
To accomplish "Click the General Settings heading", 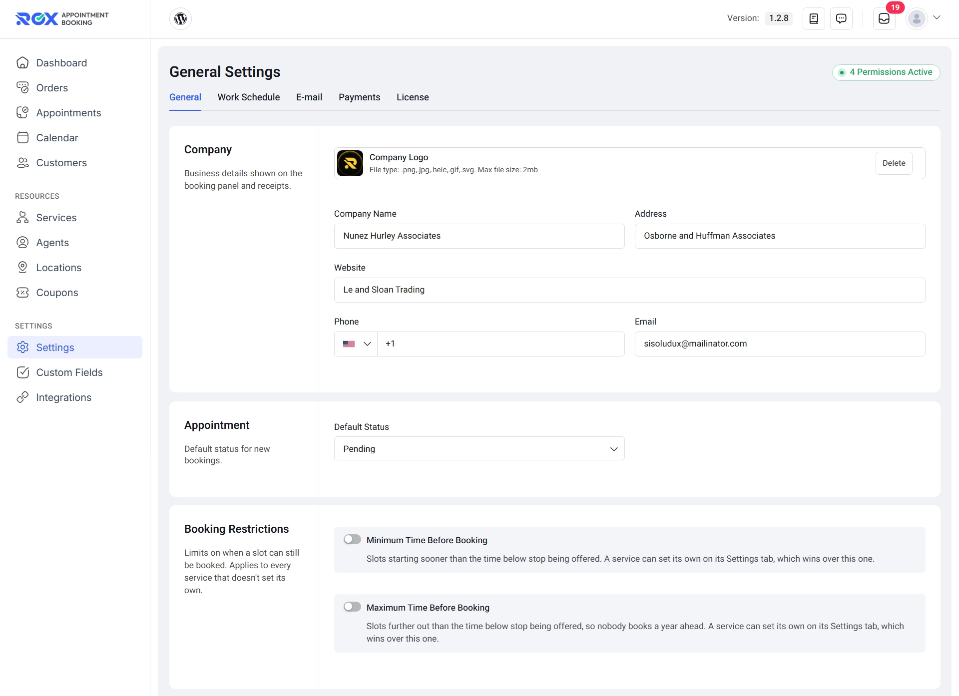I will pos(225,72).
